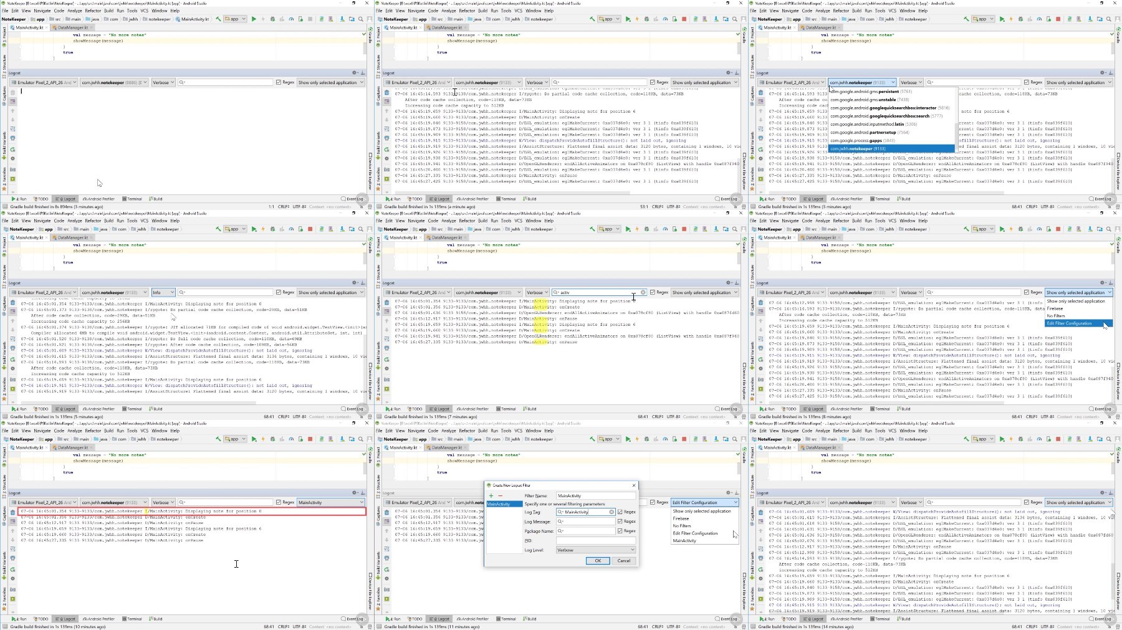Open the log level dropdown set to Info
The height and width of the screenshot is (630, 1122).
(x=163, y=292)
